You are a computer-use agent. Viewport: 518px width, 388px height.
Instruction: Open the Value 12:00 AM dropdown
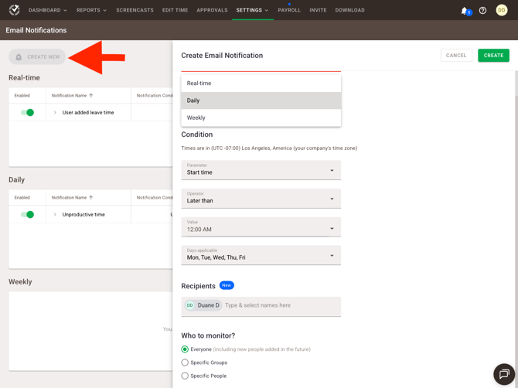coord(261,227)
